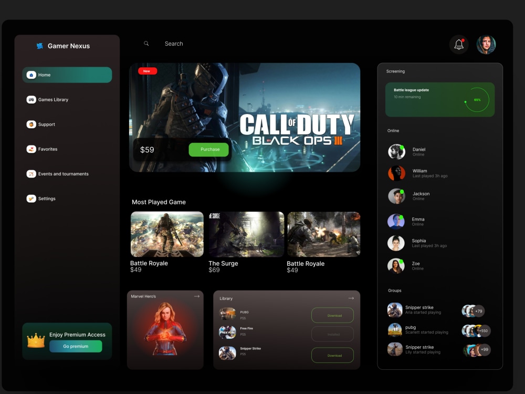Screen dimensions: 525x394
Task: Open Zoe's avatar
Action: 396,266
